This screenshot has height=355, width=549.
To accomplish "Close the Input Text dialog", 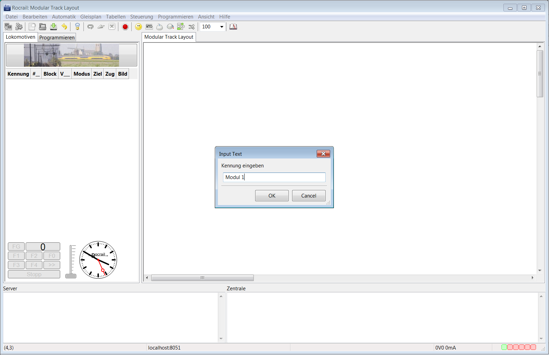I will pos(323,154).
